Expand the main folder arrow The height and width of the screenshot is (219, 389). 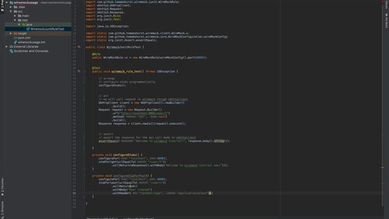click(x=15, y=16)
